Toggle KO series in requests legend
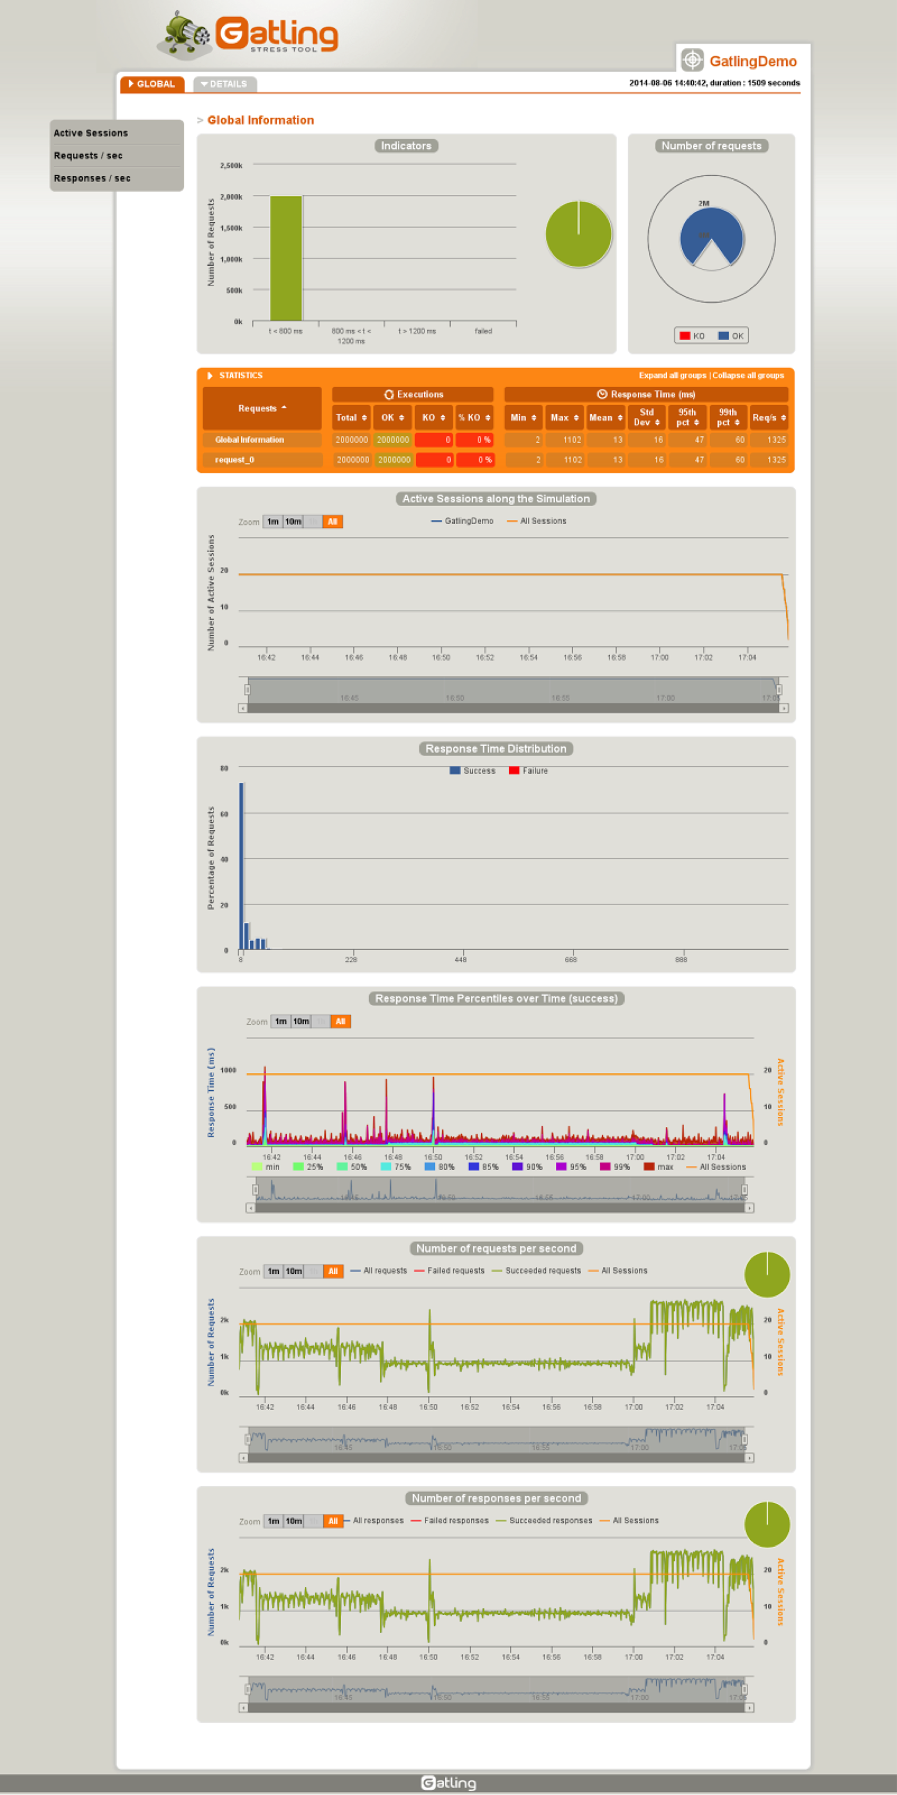 coord(691,336)
